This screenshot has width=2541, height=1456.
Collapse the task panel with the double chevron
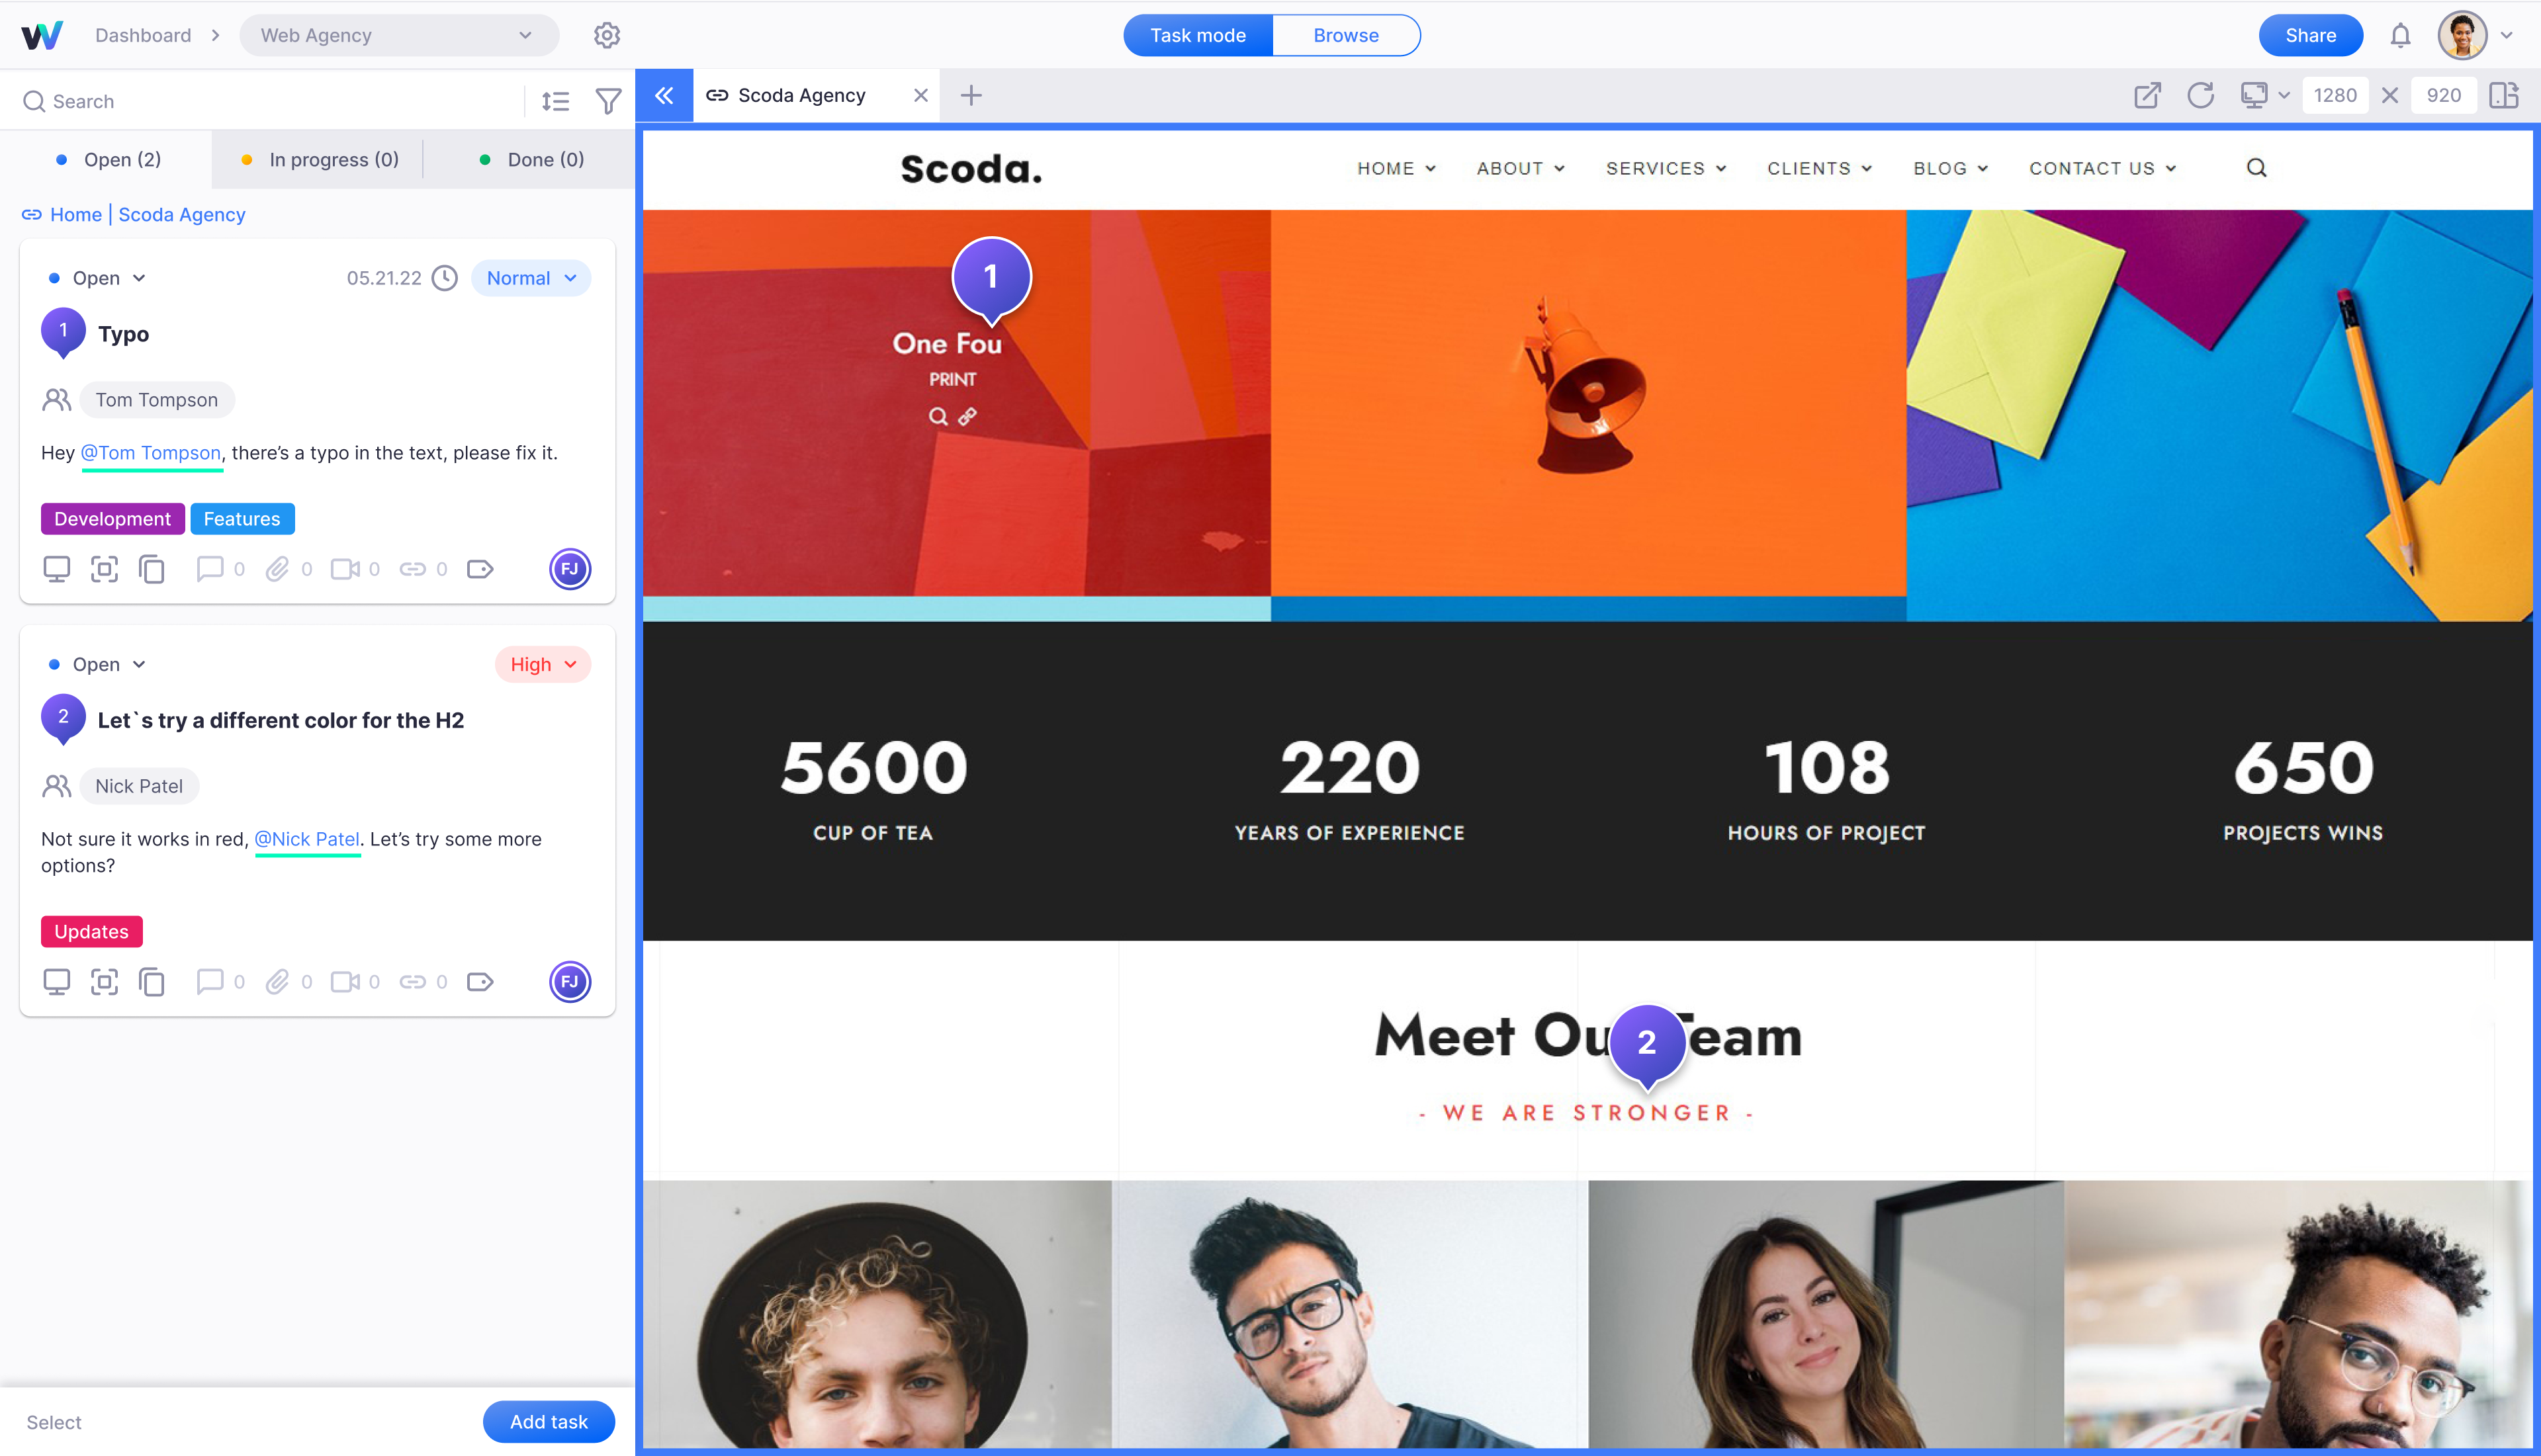(x=664, y=95)
